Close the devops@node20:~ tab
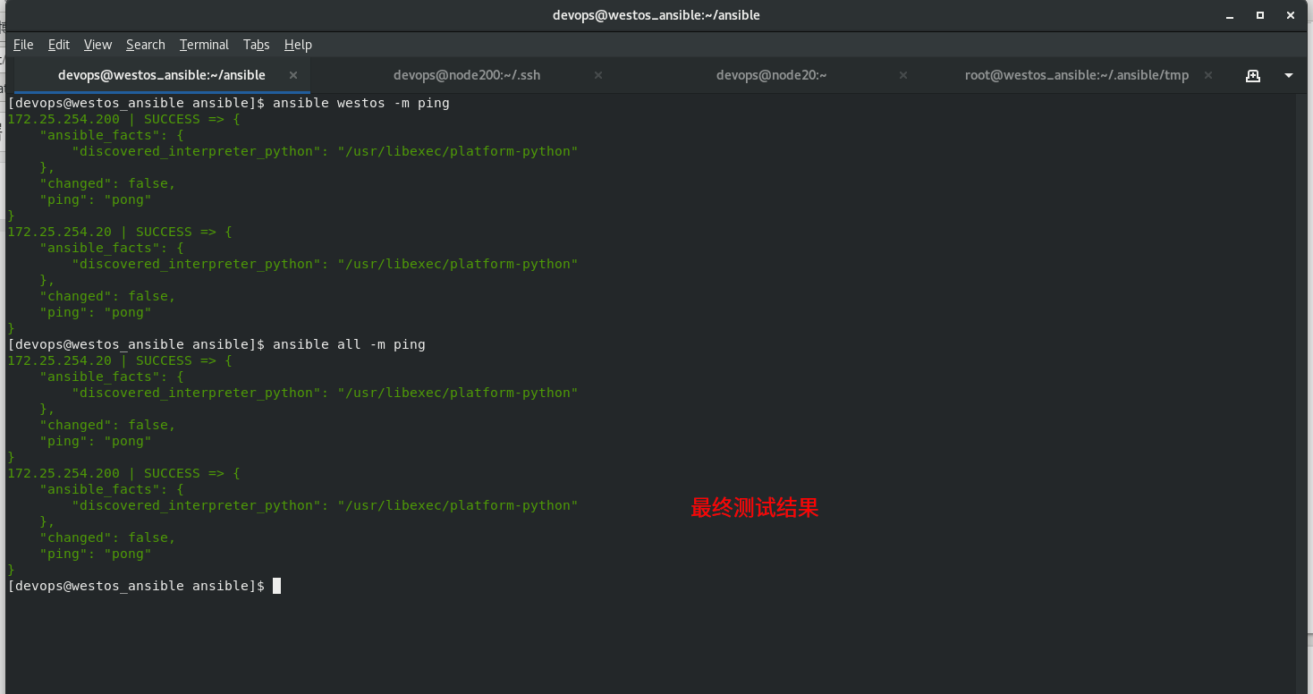 click(903, 75)
